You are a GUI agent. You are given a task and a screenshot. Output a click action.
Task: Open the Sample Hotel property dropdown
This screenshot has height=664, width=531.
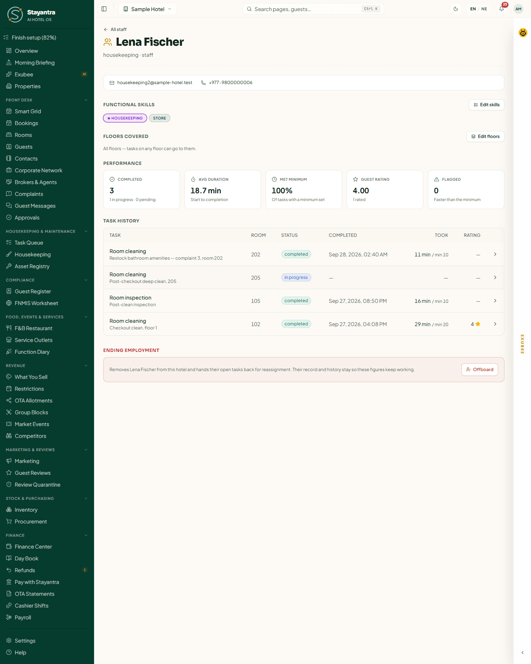click(x=147, y=9)
